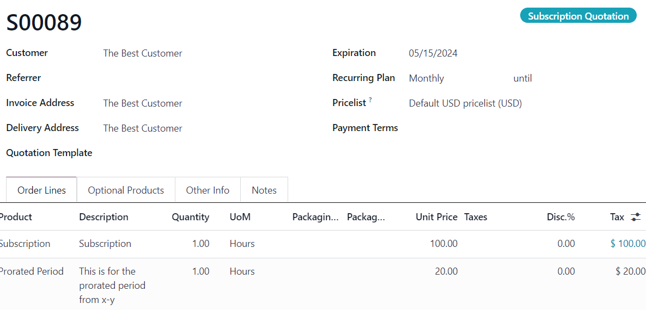The height and width of the screenshot is (310, 646).
Task: Click the Prorated Period product cell
Action: coord(31,271)
